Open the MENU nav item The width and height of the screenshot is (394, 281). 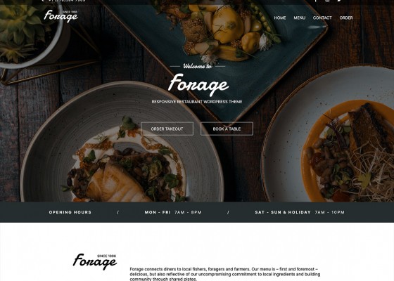[x=300, y=18]
